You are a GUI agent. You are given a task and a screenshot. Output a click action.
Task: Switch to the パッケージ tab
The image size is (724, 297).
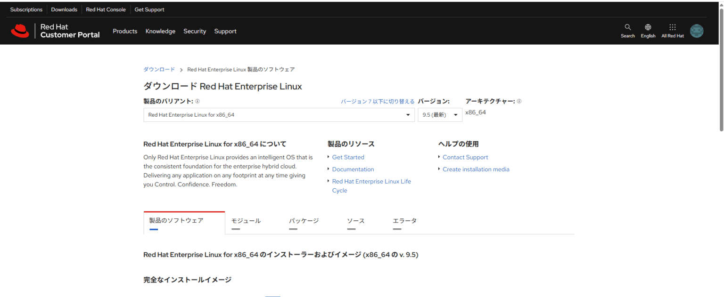point(304,220)
